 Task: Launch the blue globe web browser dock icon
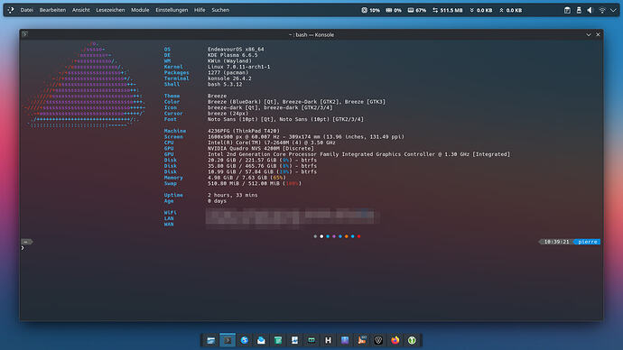pyautogui.click(x=245, y=340)
